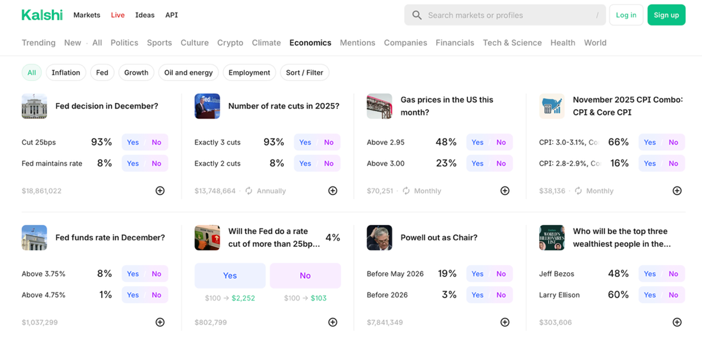Open the Powell out as Chair thumbnail
This screenshot has height=337, width=702.
(x=379, y=238)
